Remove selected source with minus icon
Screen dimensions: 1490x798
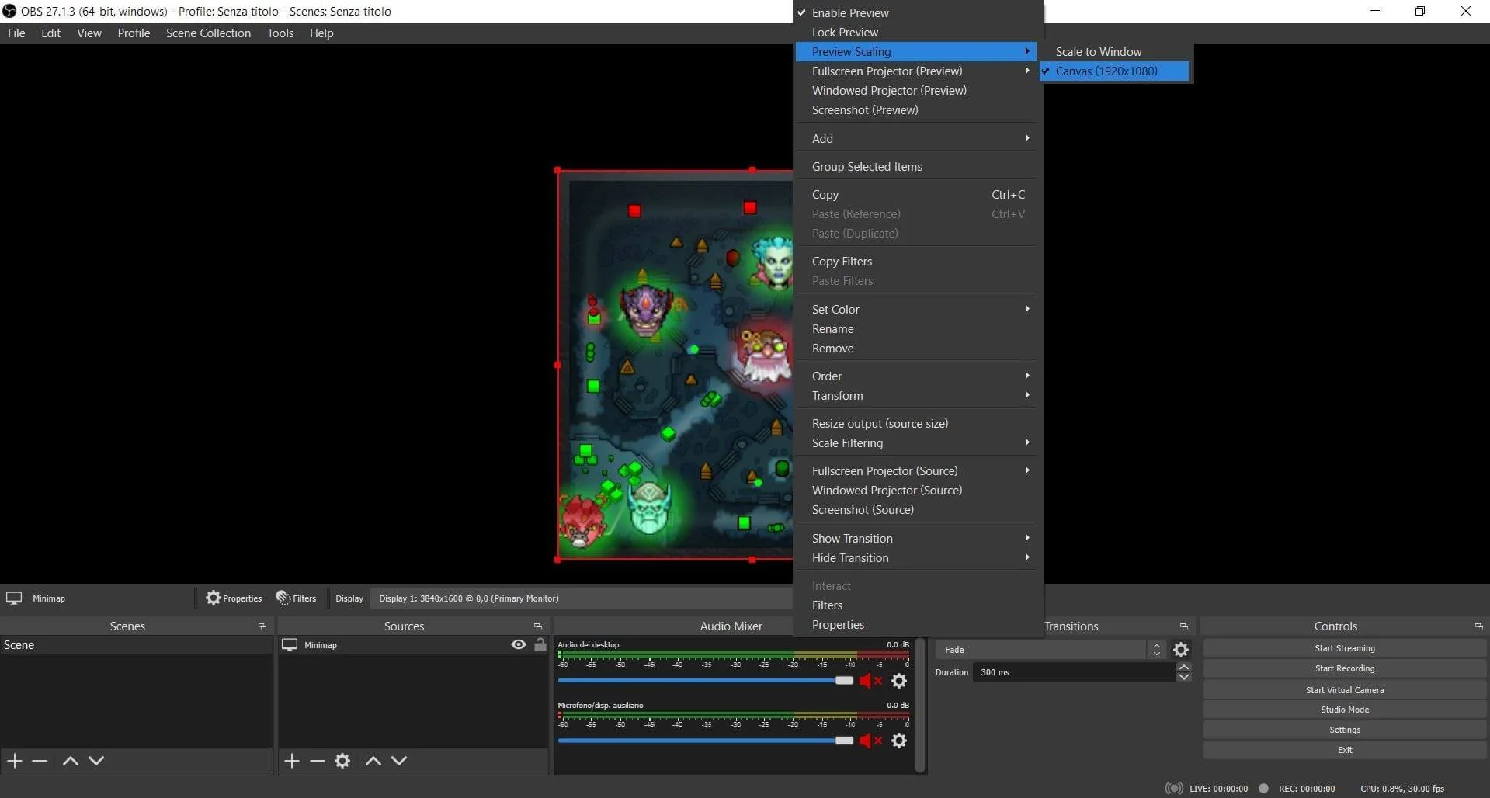317,761
